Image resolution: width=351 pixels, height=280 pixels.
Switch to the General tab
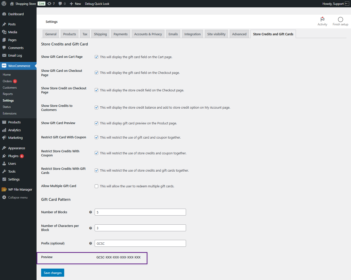tap(51, 34)
